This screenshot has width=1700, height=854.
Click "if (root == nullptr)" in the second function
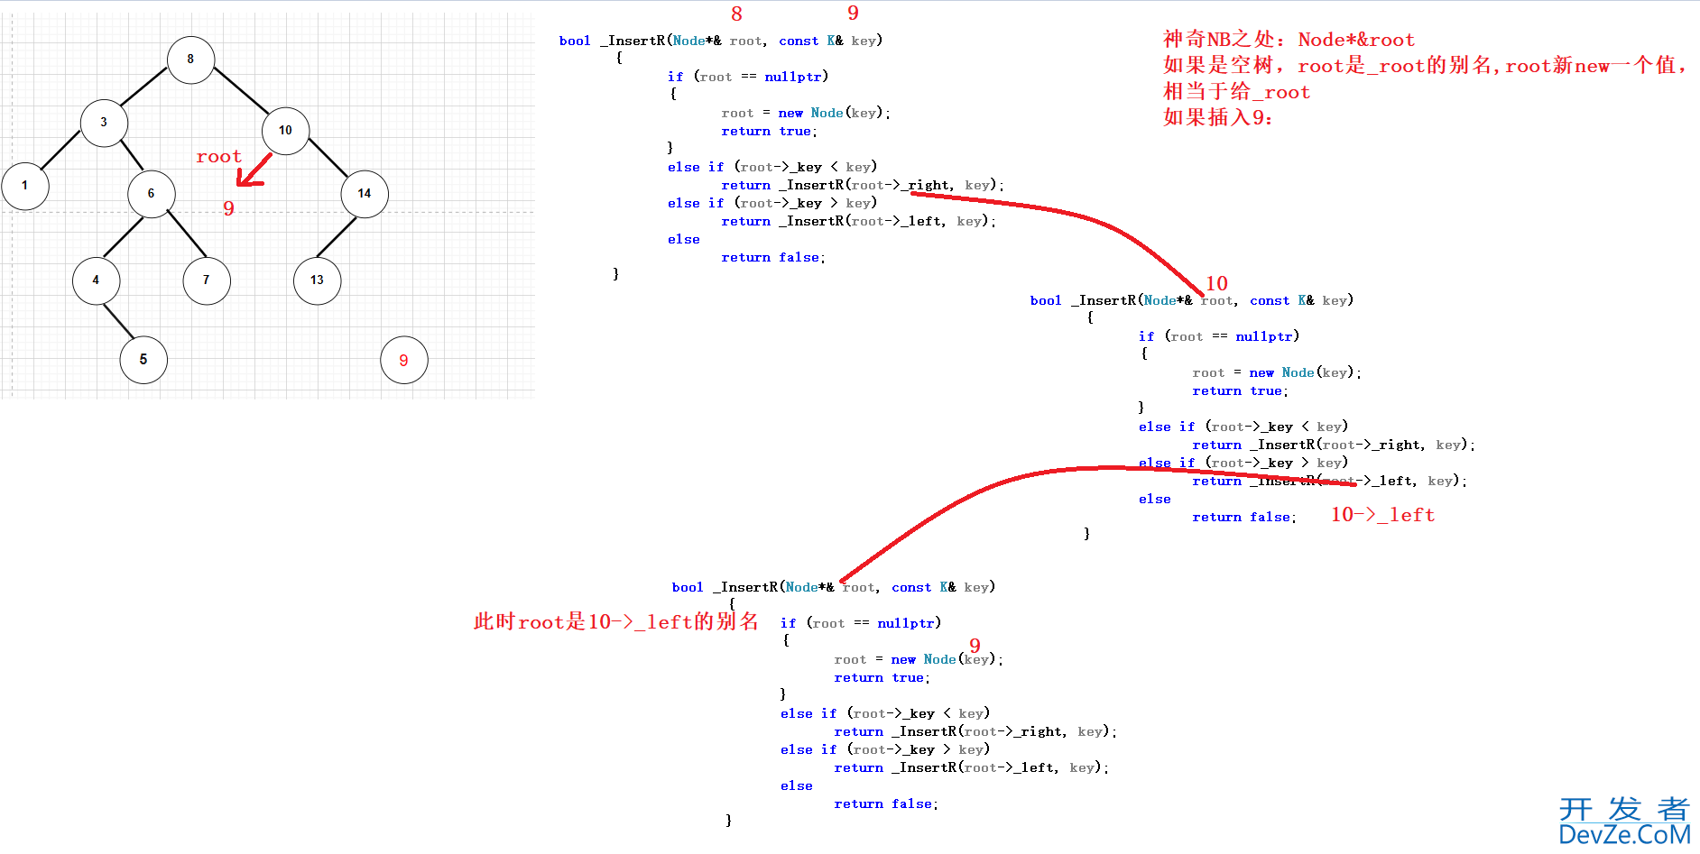click(x=1219, y=336)
